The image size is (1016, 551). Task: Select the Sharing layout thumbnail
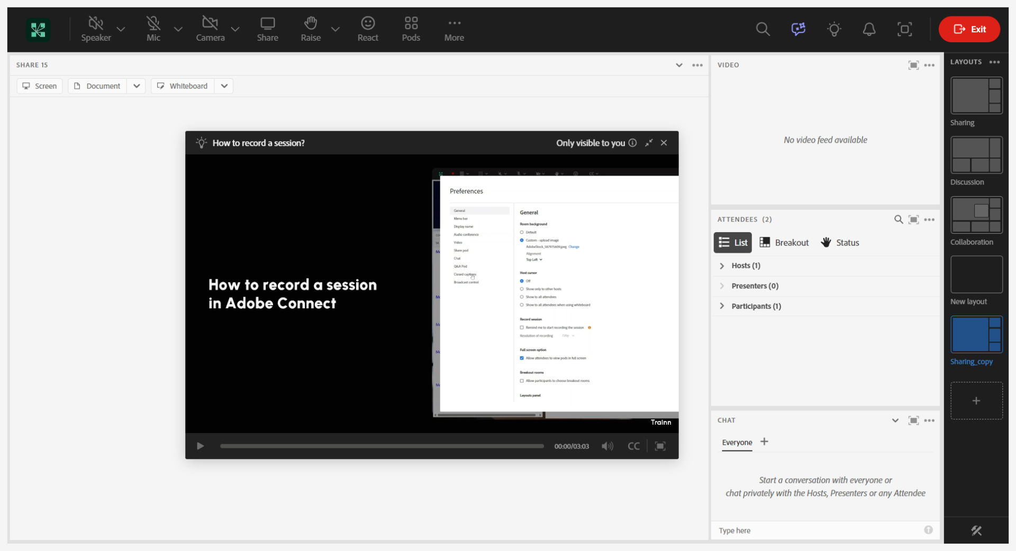(x=976, y=95)
